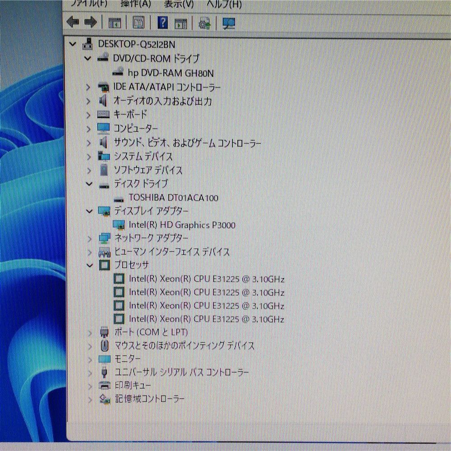Click the ソフトウェア デバイス icon
451x451 pixels.
click(x=104, y=170)
